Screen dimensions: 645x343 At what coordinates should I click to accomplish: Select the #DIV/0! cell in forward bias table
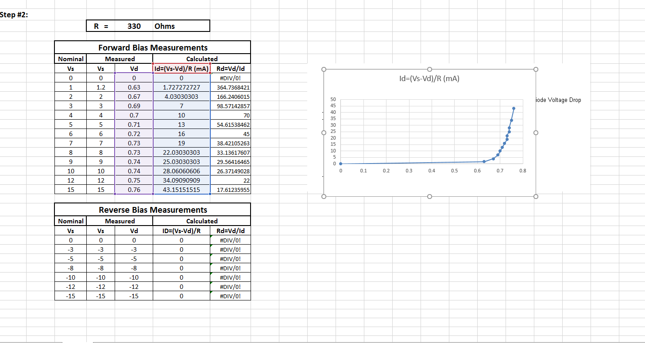point(230,78)
